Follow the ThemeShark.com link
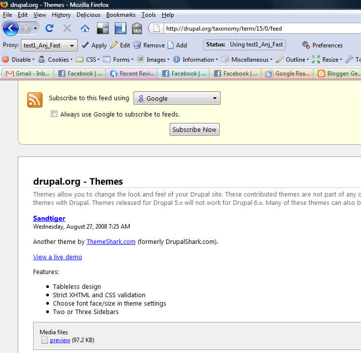This screenshot has width=361, height=353. [x=111, y=242]
